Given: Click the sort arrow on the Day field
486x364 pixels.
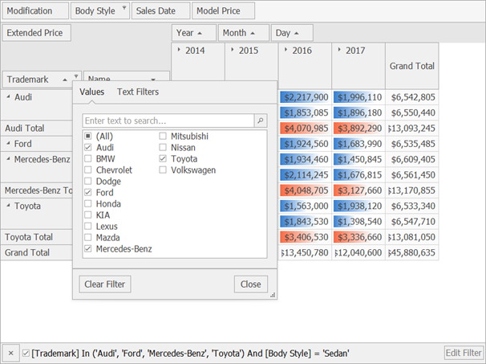Looking at the screenshot, I should click(298, 33).
